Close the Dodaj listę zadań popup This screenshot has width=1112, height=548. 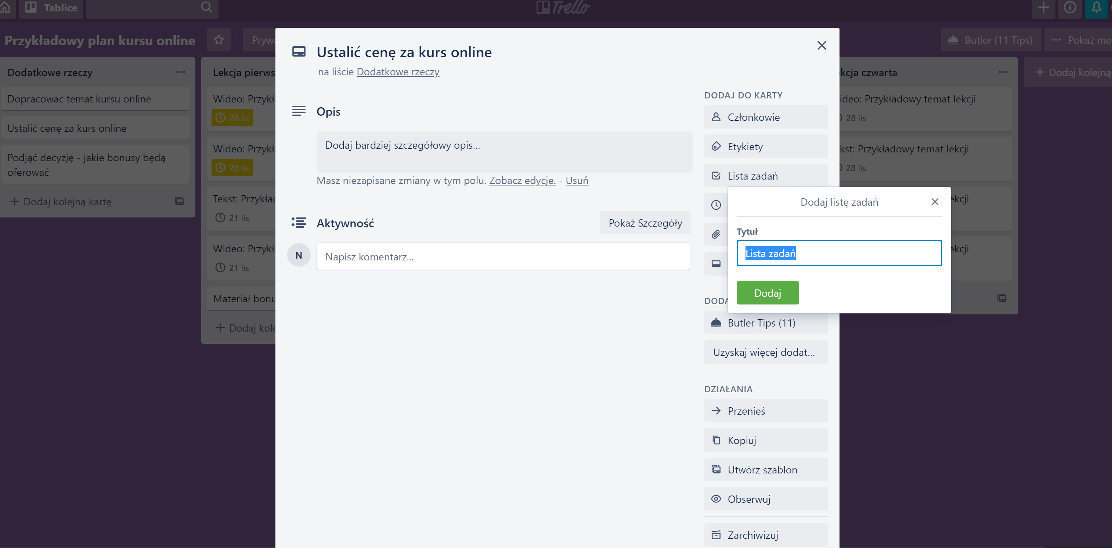point(935,202)
